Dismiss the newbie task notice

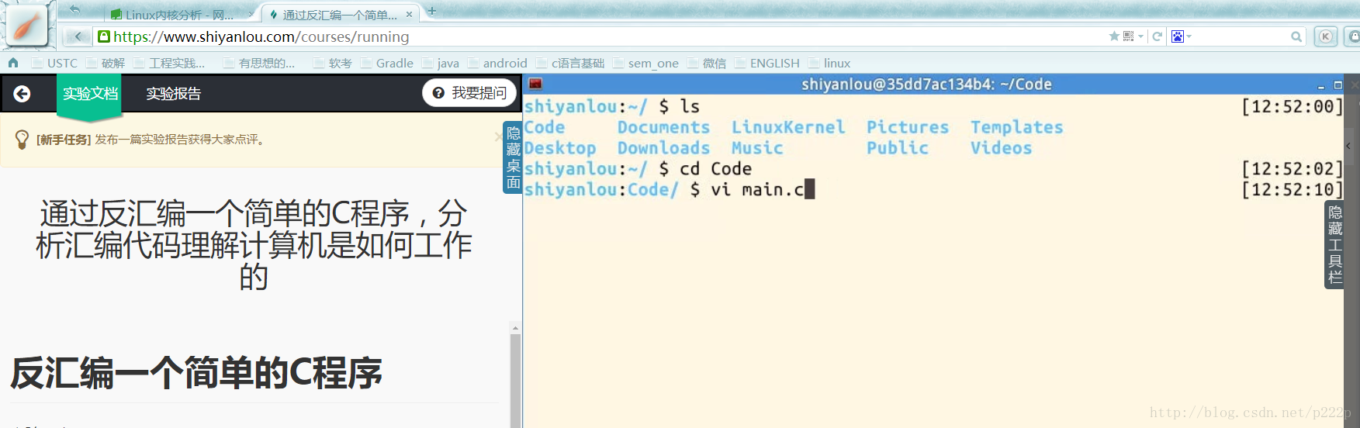(498, 136)
